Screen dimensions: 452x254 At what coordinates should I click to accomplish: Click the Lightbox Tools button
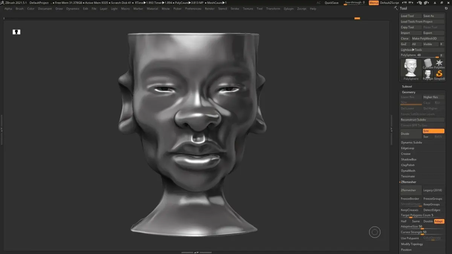coord(422,50)
